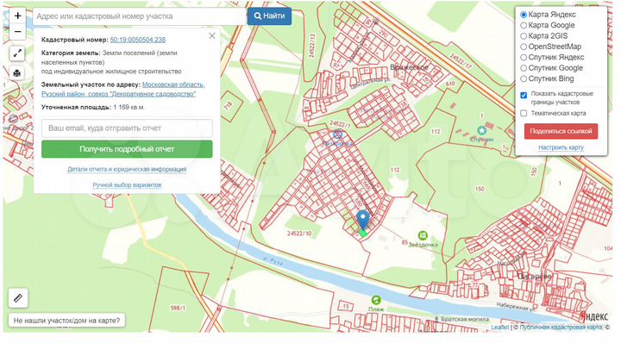Click the Звёздочка green map icon

pyautogui.click(x=423, y=236)
